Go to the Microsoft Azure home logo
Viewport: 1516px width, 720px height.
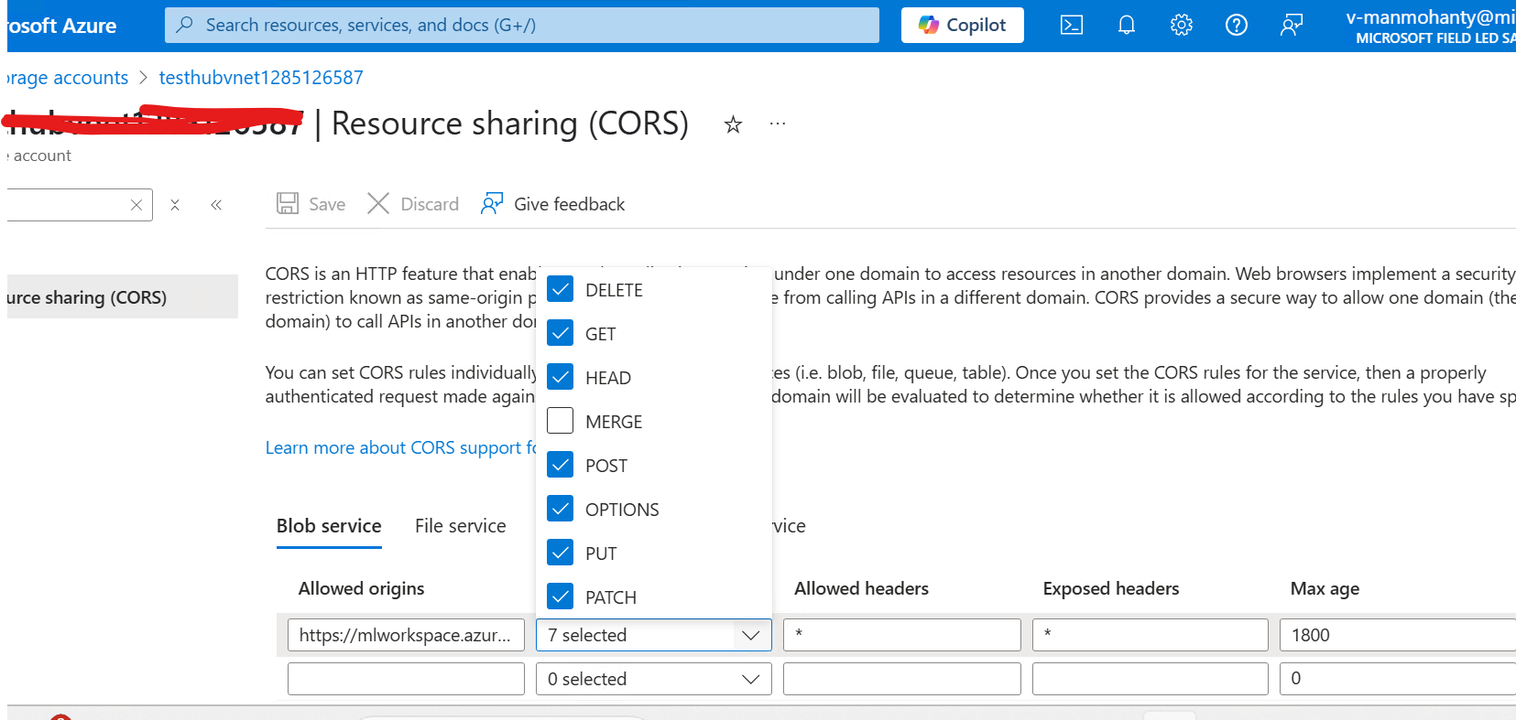(62, 26)
